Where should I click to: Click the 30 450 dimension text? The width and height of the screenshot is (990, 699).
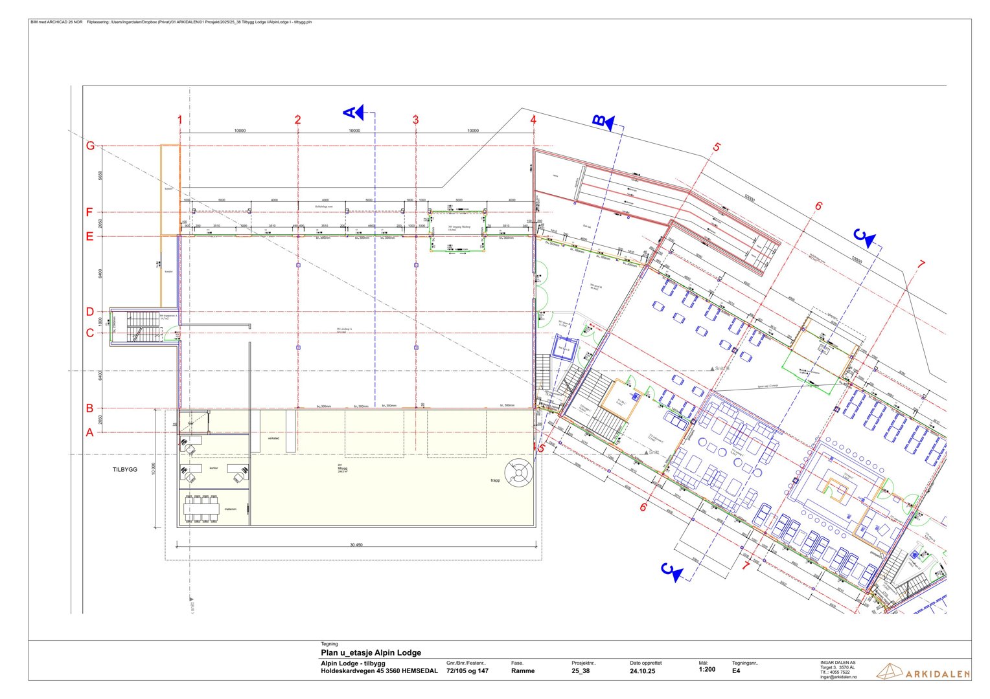(356, 545)
